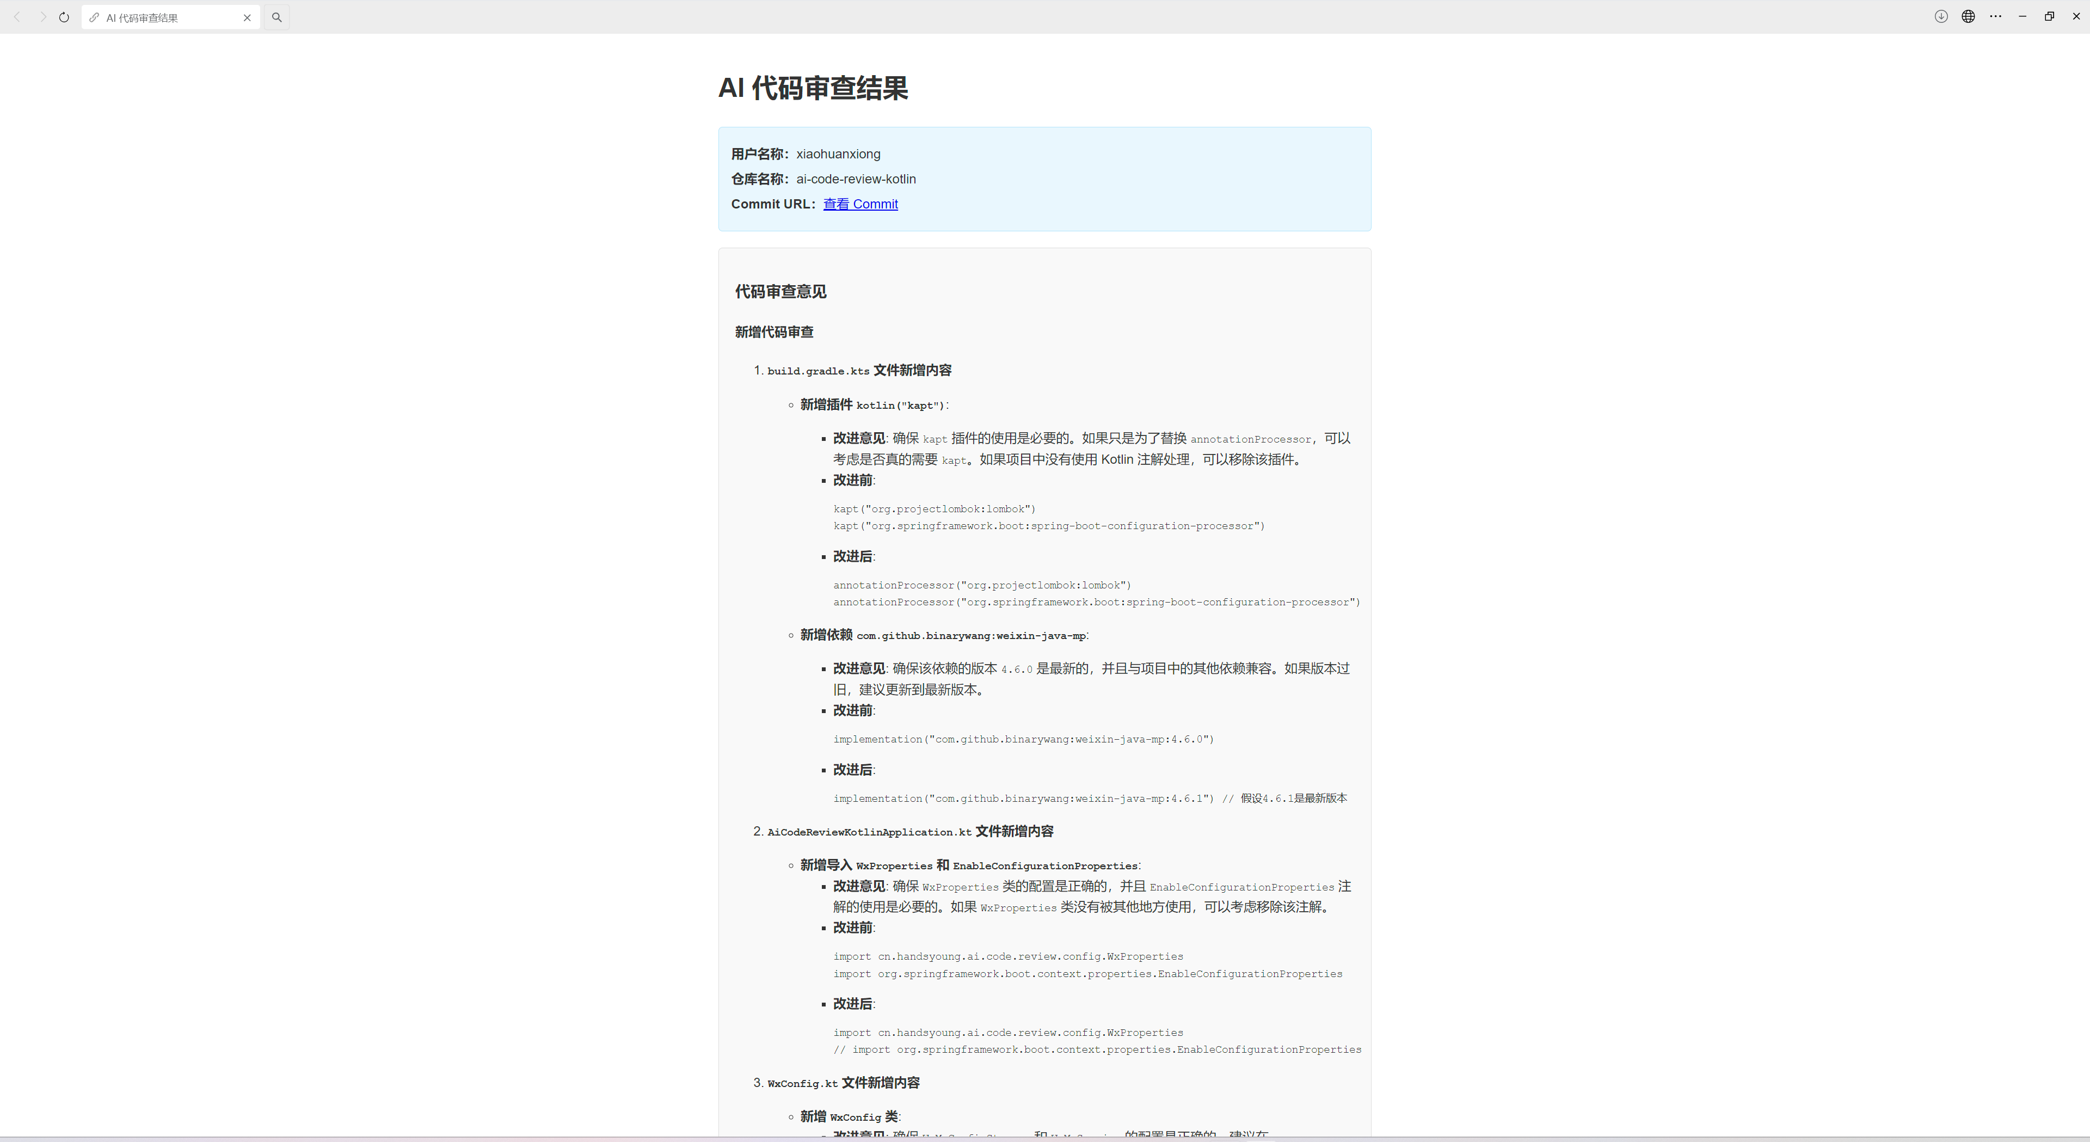
Task: Click the 代码审查意见 section heading
Action: pyautogui.click(x=780, y=291)
